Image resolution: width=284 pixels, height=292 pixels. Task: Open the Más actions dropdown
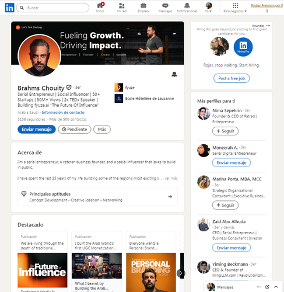pos(102,129)
